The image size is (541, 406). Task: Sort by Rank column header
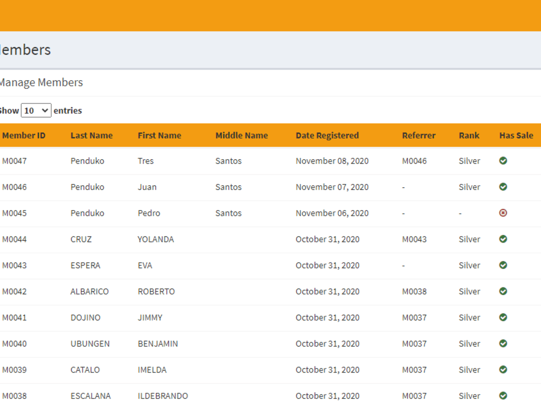point(469,135)
